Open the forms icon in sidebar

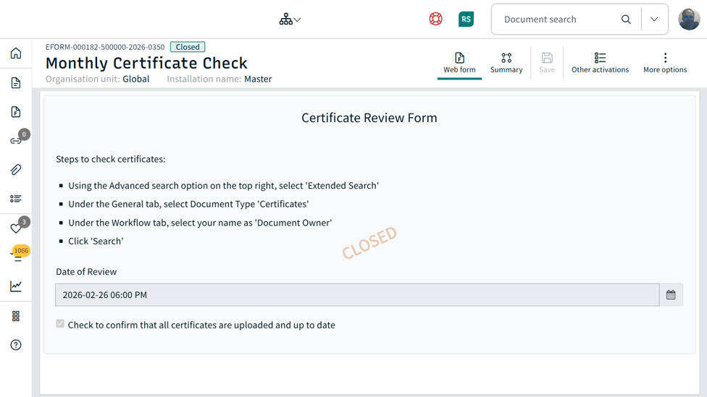(16, 112)
